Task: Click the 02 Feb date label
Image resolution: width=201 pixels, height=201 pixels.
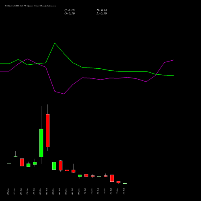Action: [x=47, y=191]
